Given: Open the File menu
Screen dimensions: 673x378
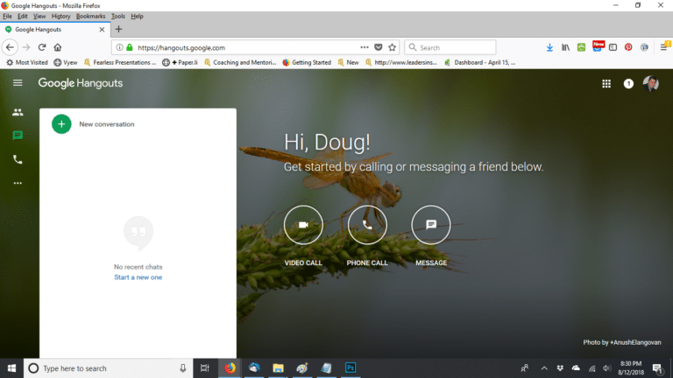Looking at the screenshot, I should (7, 17).
